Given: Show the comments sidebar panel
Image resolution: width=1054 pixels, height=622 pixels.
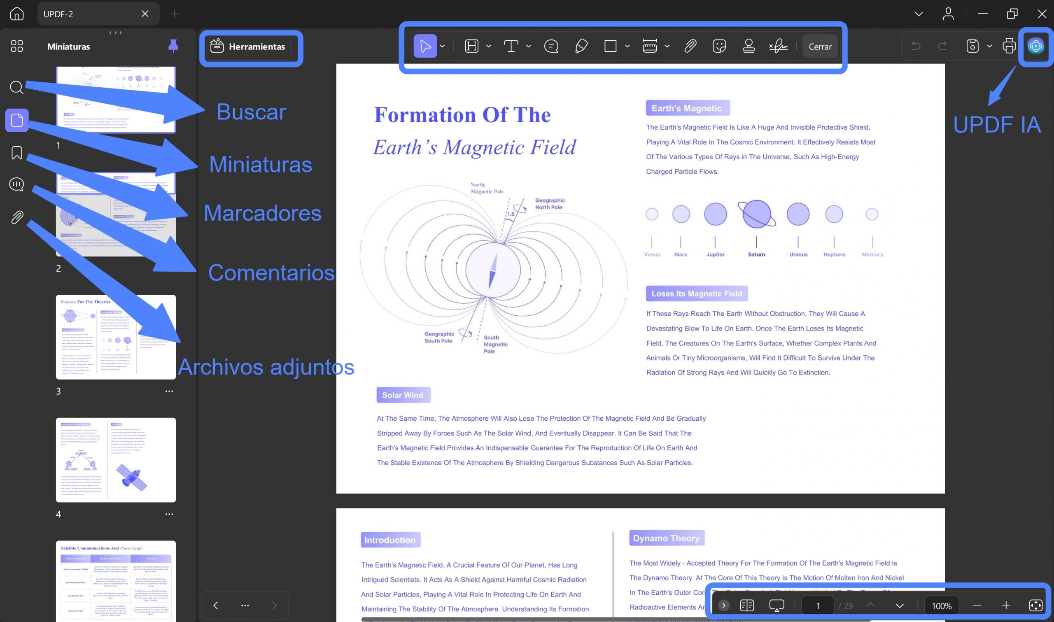Looking at the screenshot, I should (x=16, y=184).
